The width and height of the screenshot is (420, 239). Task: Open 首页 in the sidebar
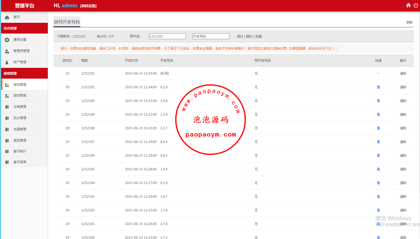(17, 17)
